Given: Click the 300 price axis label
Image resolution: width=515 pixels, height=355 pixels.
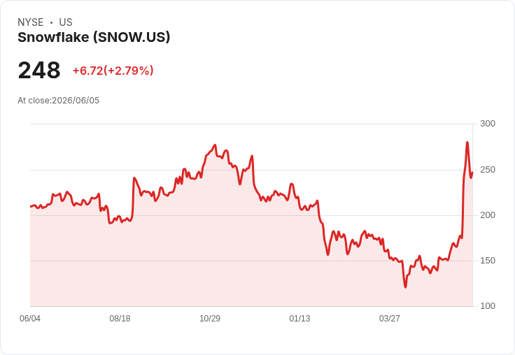Looking at the screenshot, I should click(488, 124).
